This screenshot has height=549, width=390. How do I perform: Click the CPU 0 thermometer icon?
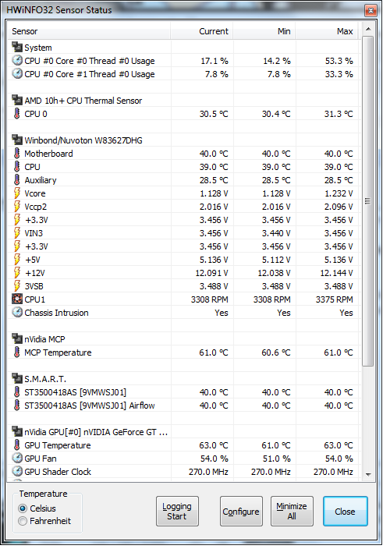point(17,113)
